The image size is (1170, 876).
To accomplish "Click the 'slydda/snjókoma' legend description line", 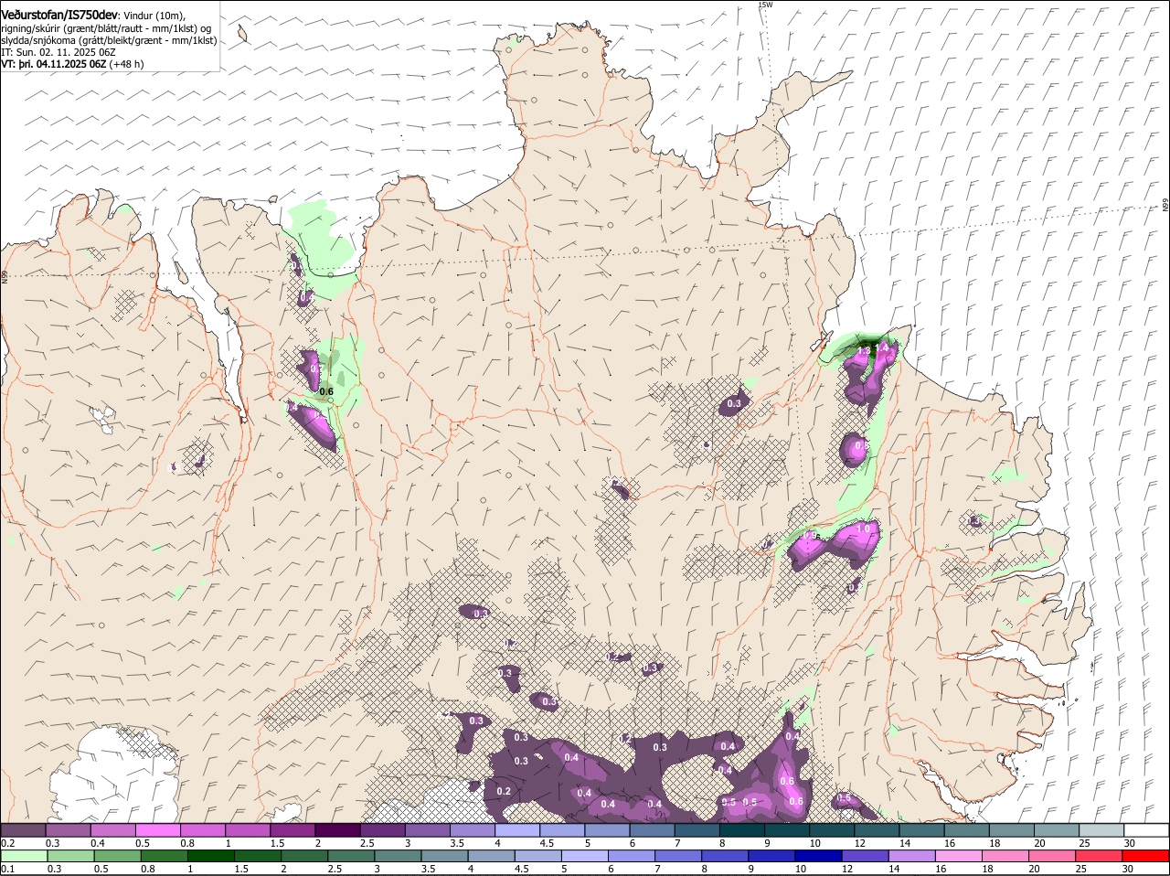I will point(109,40).
